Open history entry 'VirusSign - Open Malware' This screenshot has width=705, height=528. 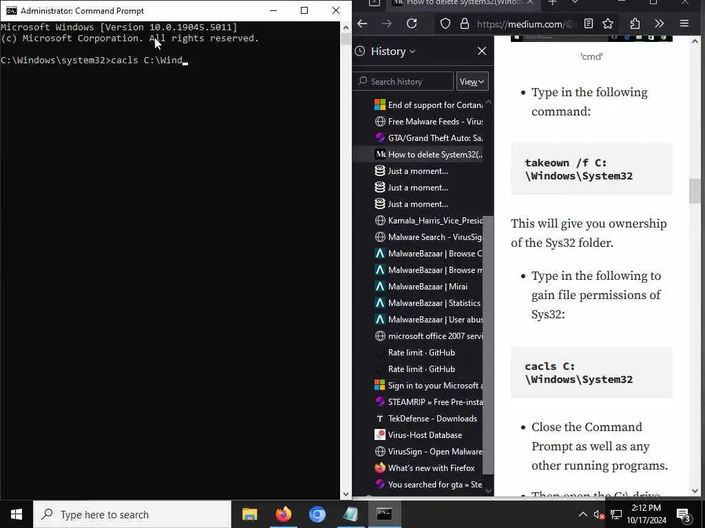pyautogui.click(x=428, y=452)
